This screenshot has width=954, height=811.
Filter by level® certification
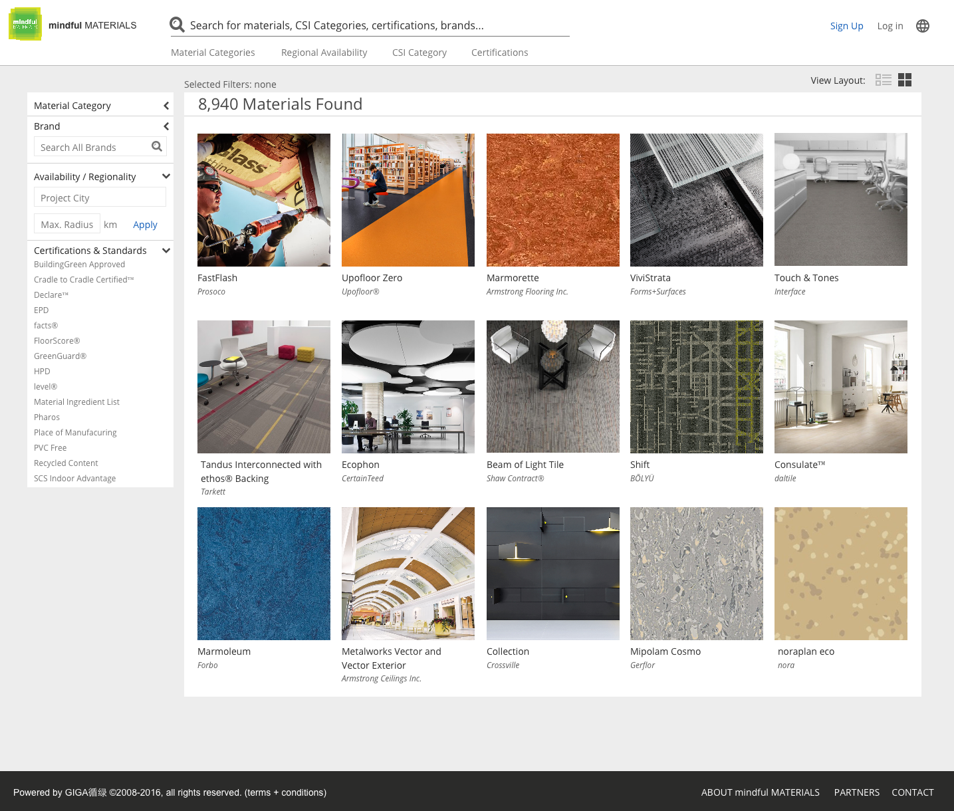45,387
